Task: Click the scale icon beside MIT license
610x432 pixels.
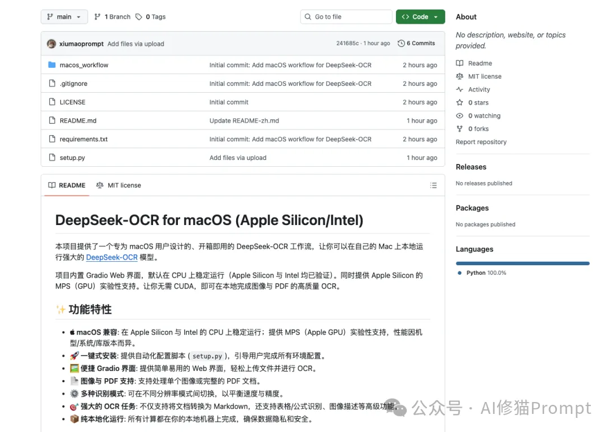Action: tap(460, 76)
